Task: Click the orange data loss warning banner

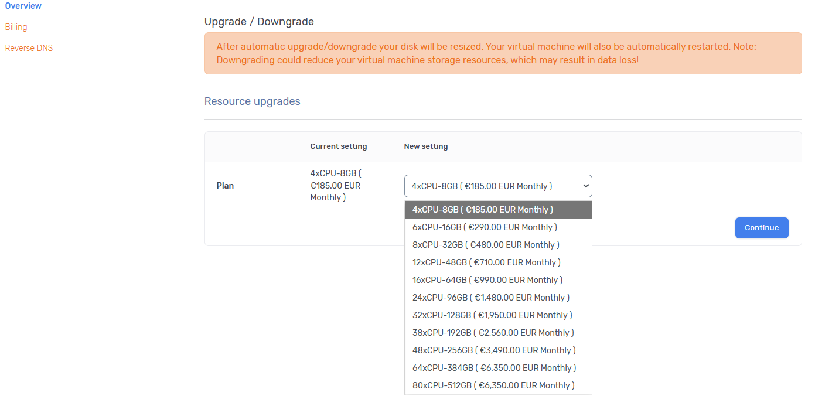Action: tap(503, 53)
